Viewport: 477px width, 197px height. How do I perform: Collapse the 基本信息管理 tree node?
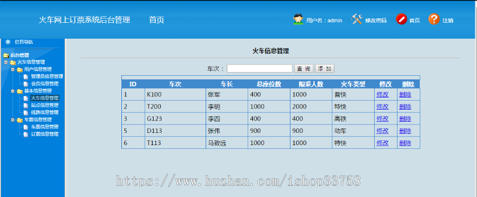click(13, 91)
